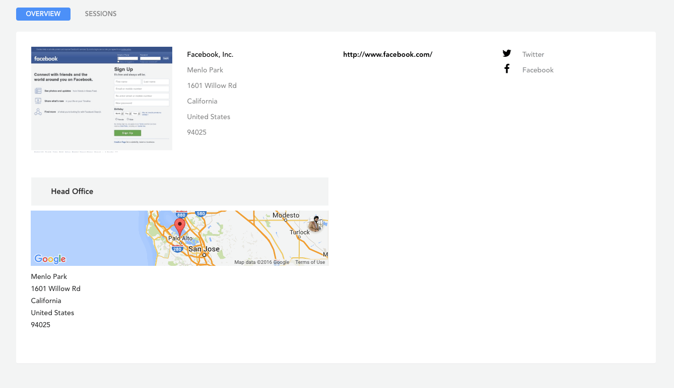Screen dimensions: 674x388
Task: Click the Turlock label on the map
Action: (x=300, y=232)
